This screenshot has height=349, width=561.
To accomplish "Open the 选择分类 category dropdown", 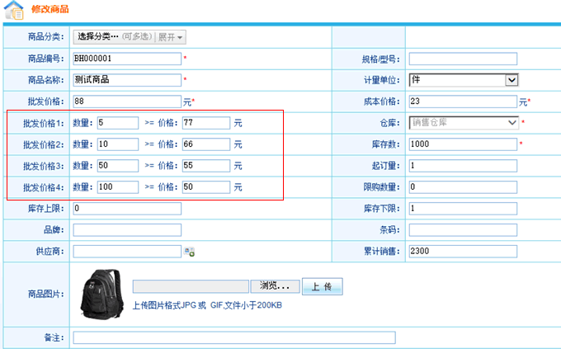I will pos(130,37).
